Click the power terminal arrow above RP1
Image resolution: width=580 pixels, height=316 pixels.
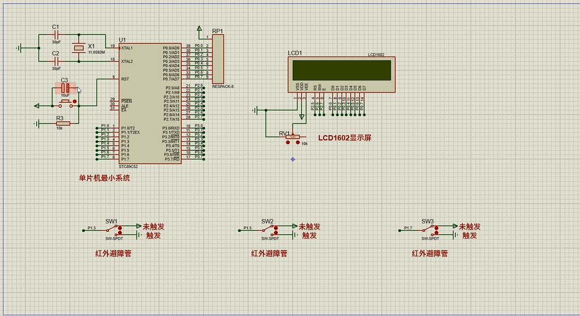coord(199,28)
